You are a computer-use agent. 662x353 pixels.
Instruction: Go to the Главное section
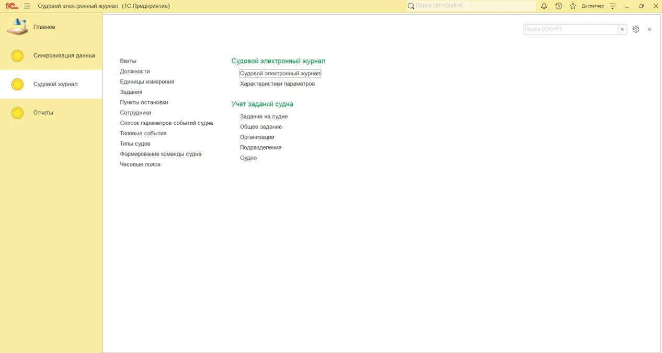click(x=44, y=27)
